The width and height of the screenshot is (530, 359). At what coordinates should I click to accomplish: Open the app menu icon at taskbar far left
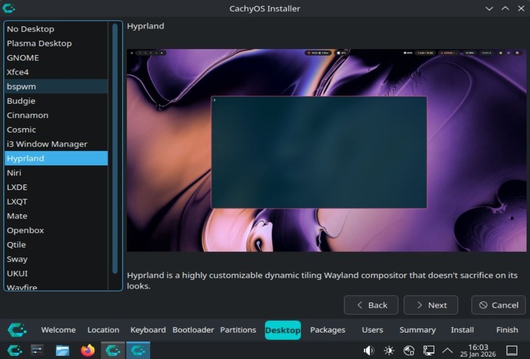coord(14,350)
